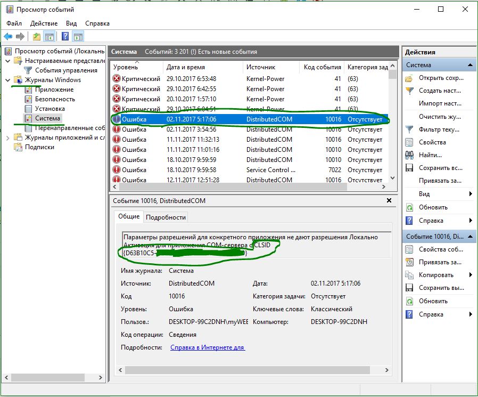Open the Действие menu
Image resolution: width=478 pixels, height=397 pixels.
pyautogui.click(x=44, y=23)
